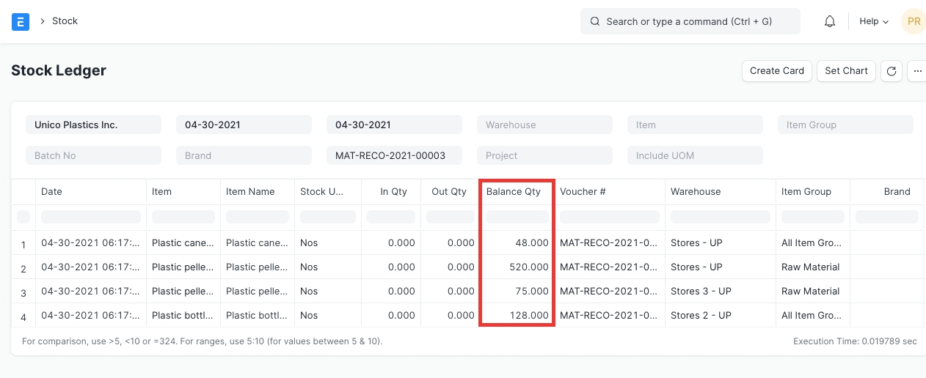The image size is (926, 378).
Task: Open the three-dots more options menu
Action: tap(917, 71)
